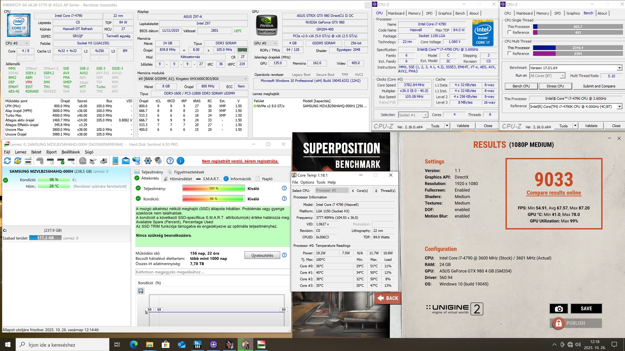Expand the memory module bank selector dropdown
The width and height of the screenshot is (625, 351).
tap(245, 79)
